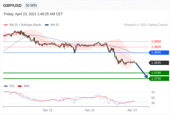Click the green 1.3750 target price tag
The width and height of the screenshot is (170, 115).
(x=159, y=78)
